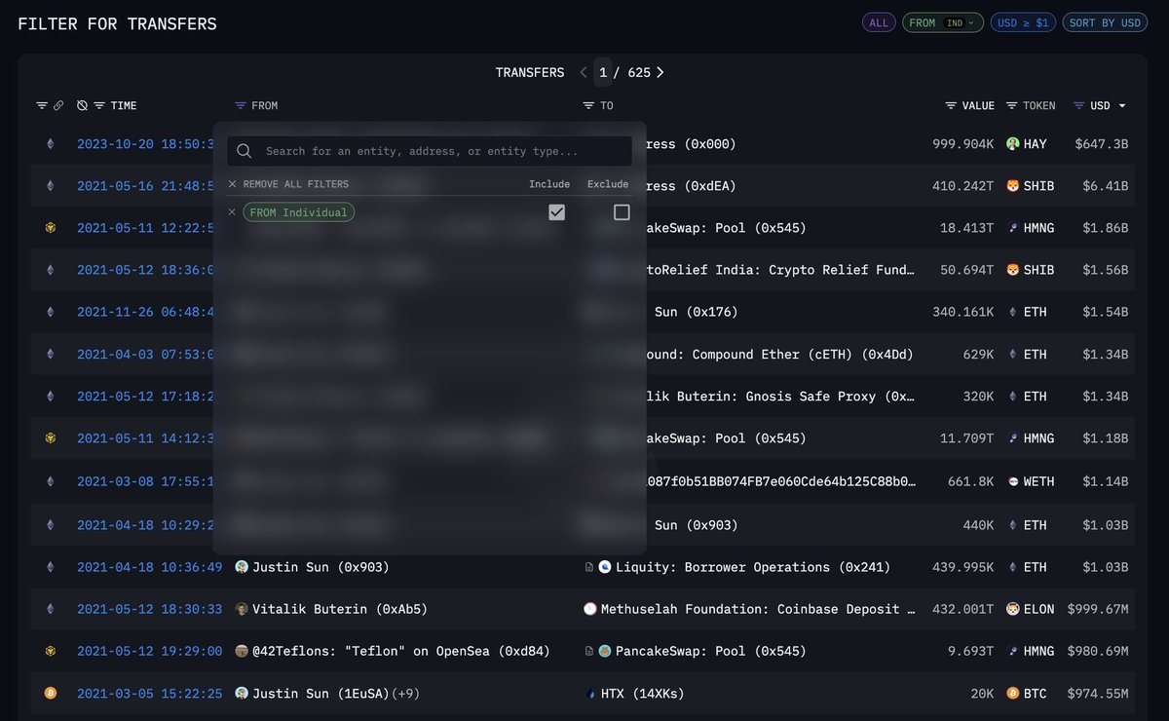
Task: Click the chain filter icon beside link icon
Action: click(42, 105)
